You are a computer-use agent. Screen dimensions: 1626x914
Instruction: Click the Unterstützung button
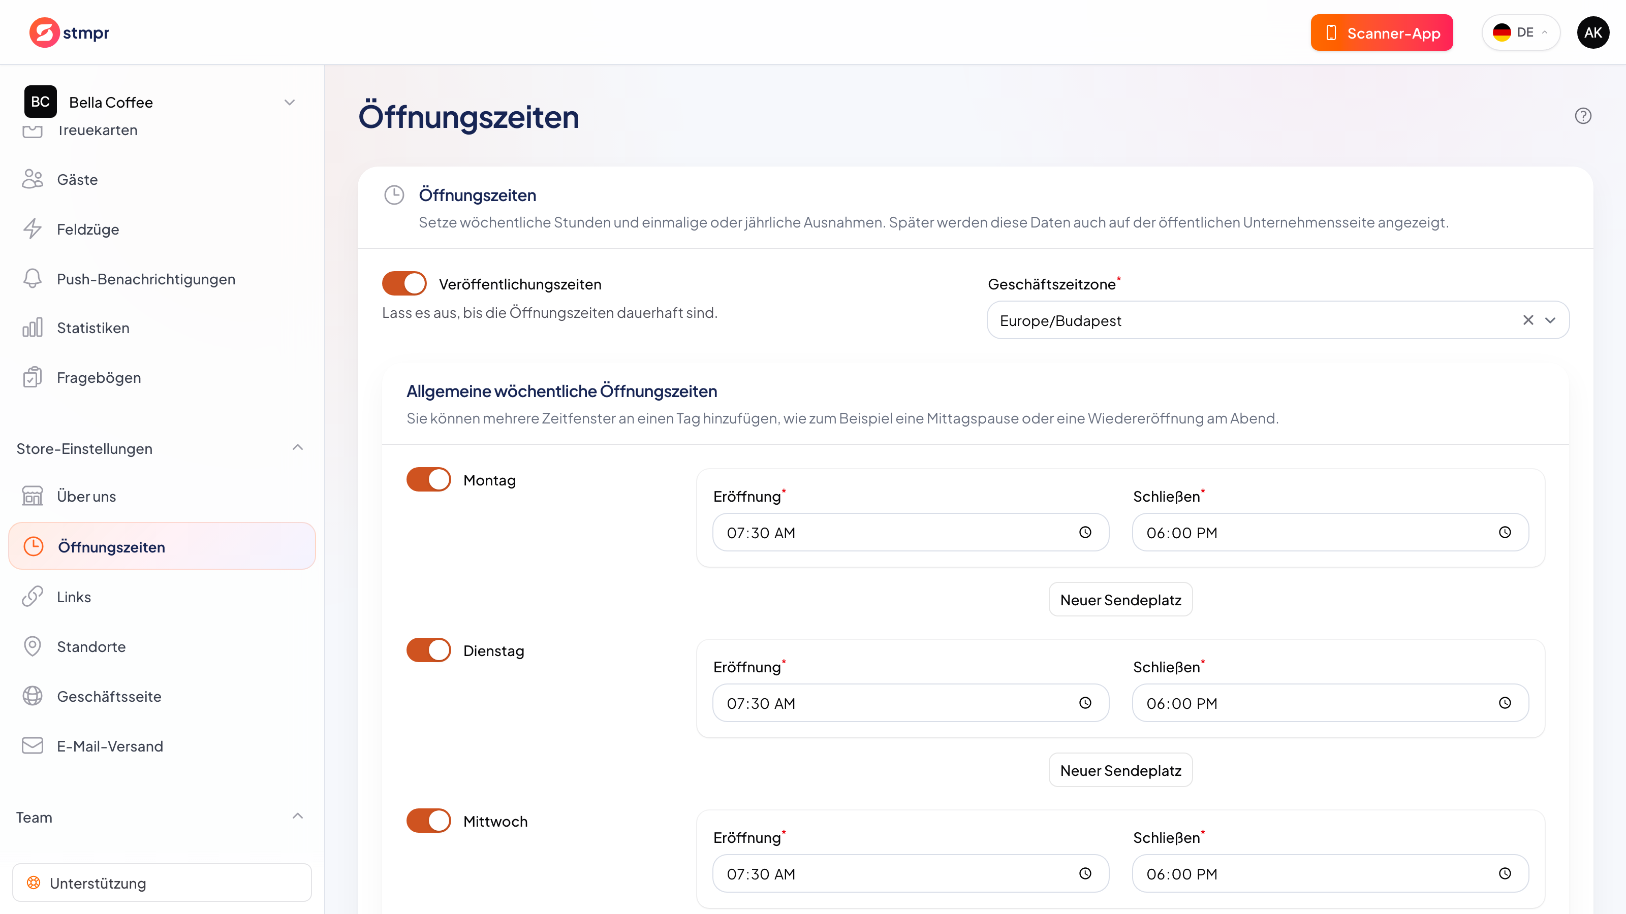pyautogui.click(x=162, y=883)
